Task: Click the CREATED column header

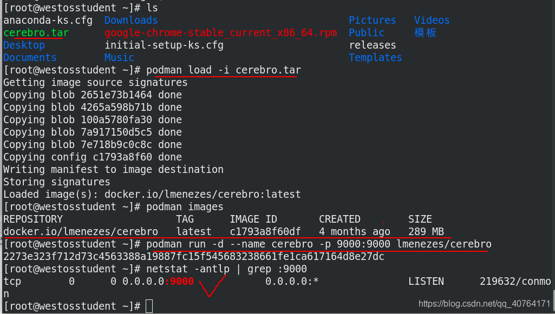Action: coord(339,219)
